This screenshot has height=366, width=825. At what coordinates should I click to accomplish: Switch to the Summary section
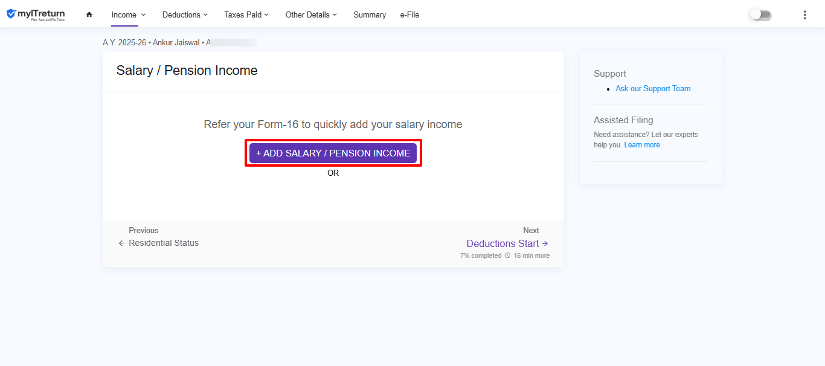pyautogui.click(x=370, y=15)
